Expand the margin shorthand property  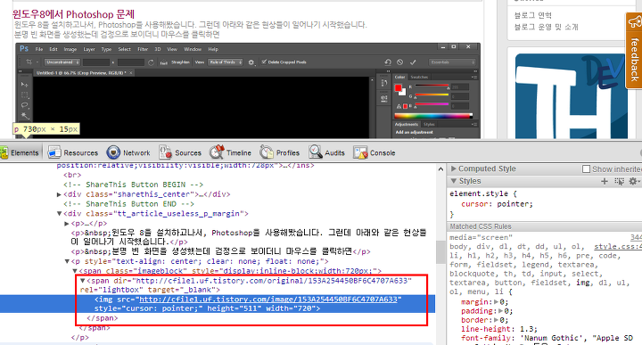coord(497,301)
